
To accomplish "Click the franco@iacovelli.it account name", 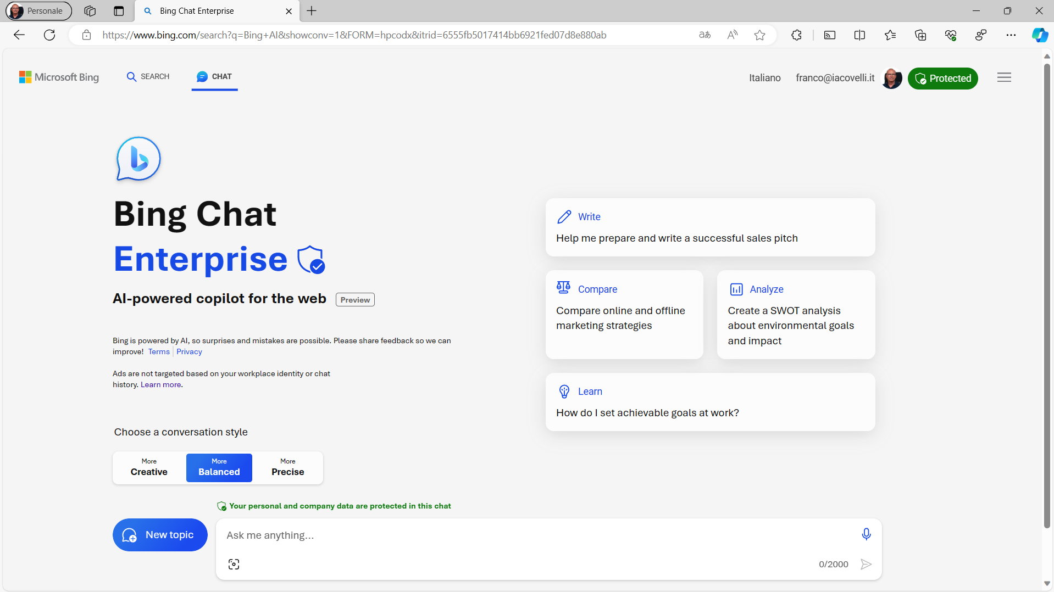I will click(x=835, y=78).
